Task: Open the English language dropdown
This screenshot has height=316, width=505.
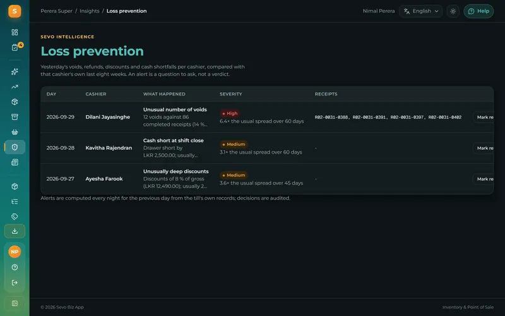Action: pos(420,11)
